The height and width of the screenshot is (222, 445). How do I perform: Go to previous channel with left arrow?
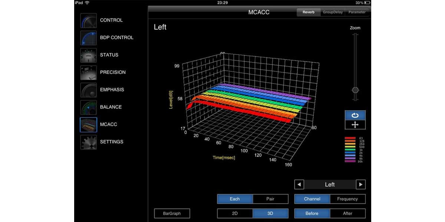tap(299, 185)
